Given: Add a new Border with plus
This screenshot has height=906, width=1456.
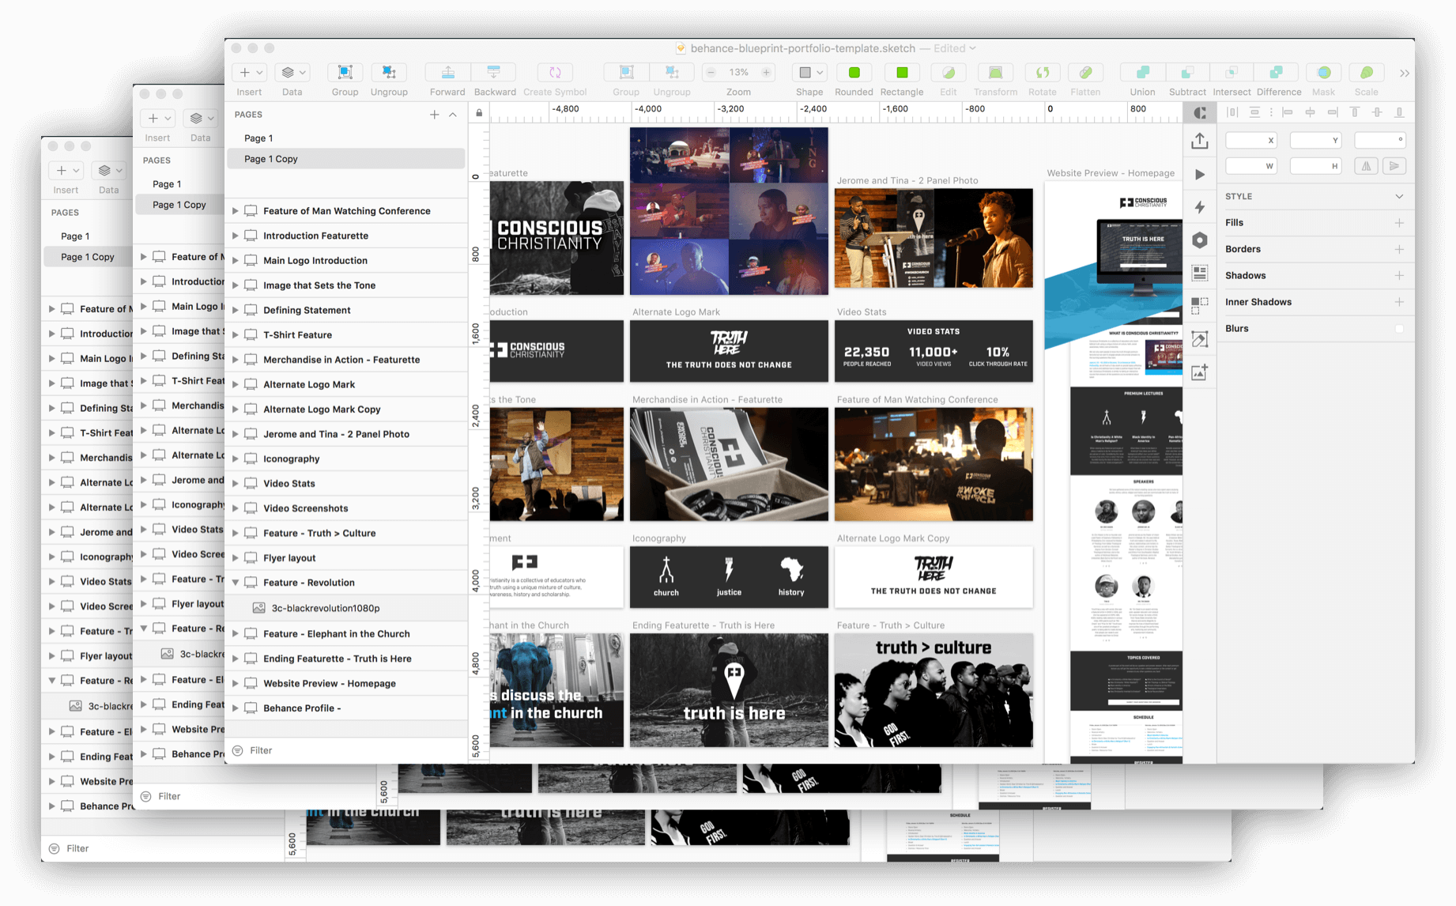Looking at the screenshot, I should 1399,249.
